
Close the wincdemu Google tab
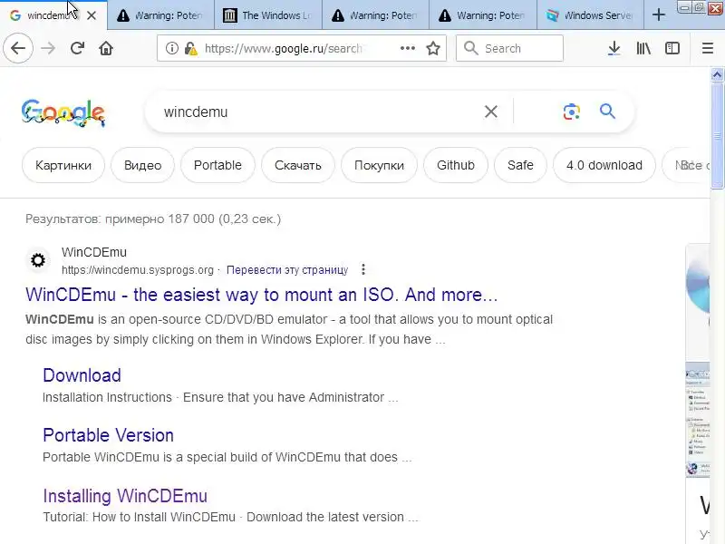click(92, 15)
